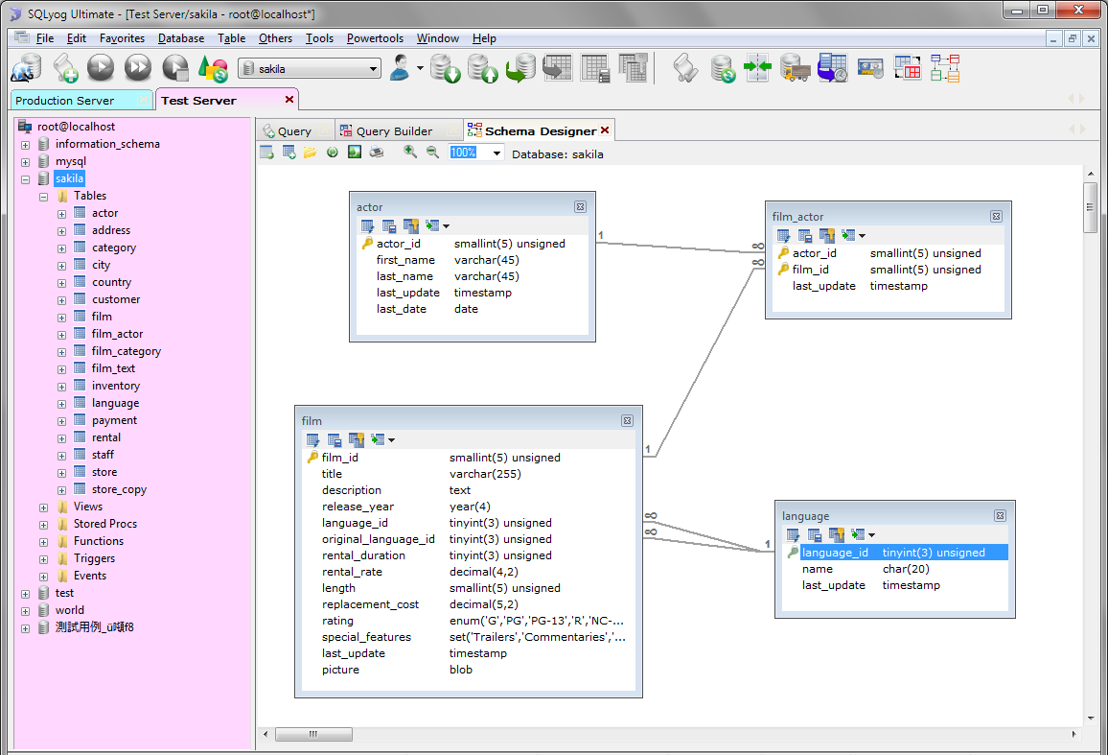Expand the Views folder in tree
This screenshot has width=1108, height=755.
[44, 507]
